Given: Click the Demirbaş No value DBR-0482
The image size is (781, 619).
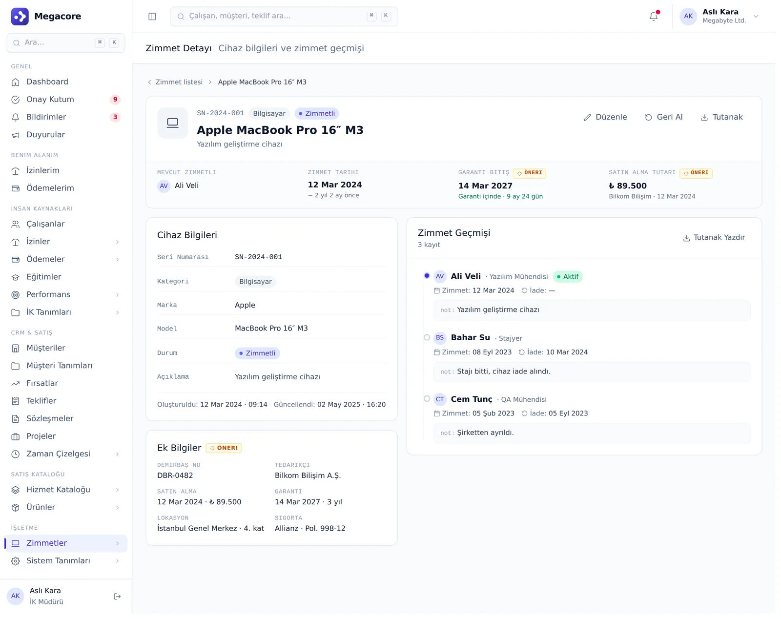Looking at the screenshot, I should coord(175,475).
